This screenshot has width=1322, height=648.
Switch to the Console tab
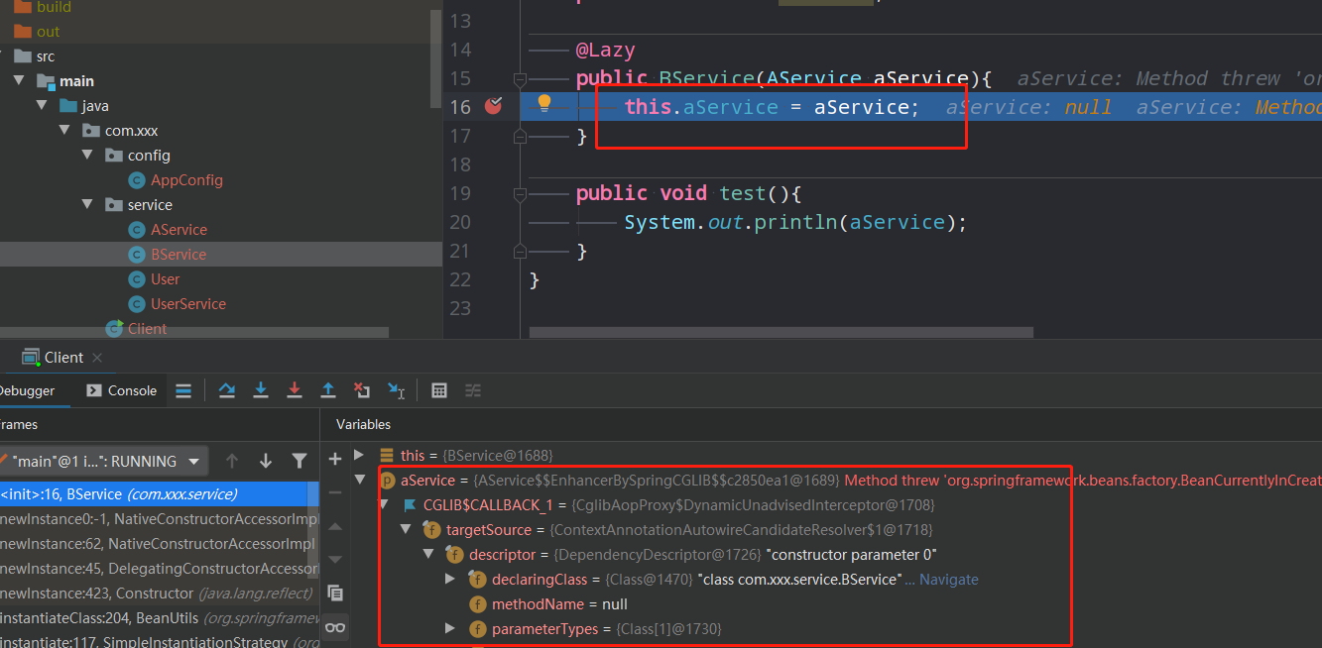[x=122, y=390]
